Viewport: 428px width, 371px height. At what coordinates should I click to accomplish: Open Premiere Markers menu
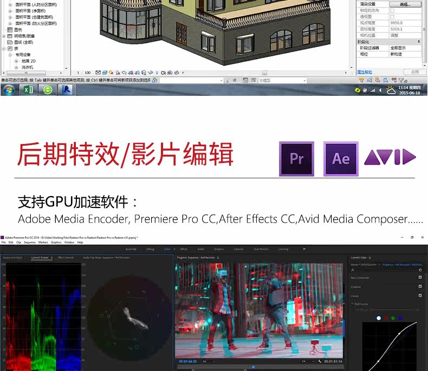pyautogui.click(x=43, y=242)
